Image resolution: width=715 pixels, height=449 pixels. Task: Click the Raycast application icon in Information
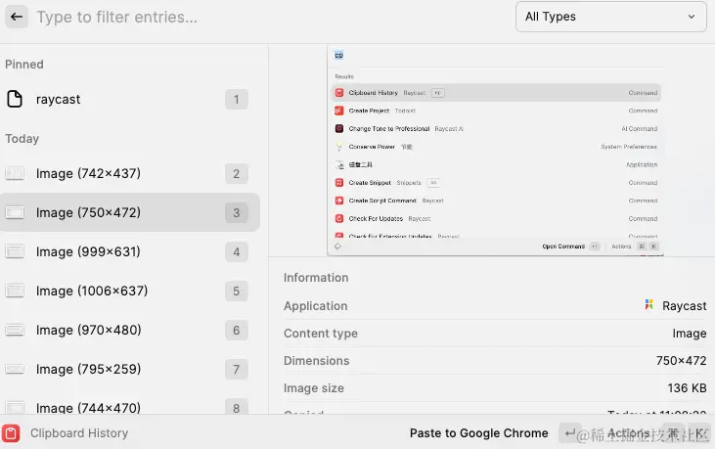649,305
